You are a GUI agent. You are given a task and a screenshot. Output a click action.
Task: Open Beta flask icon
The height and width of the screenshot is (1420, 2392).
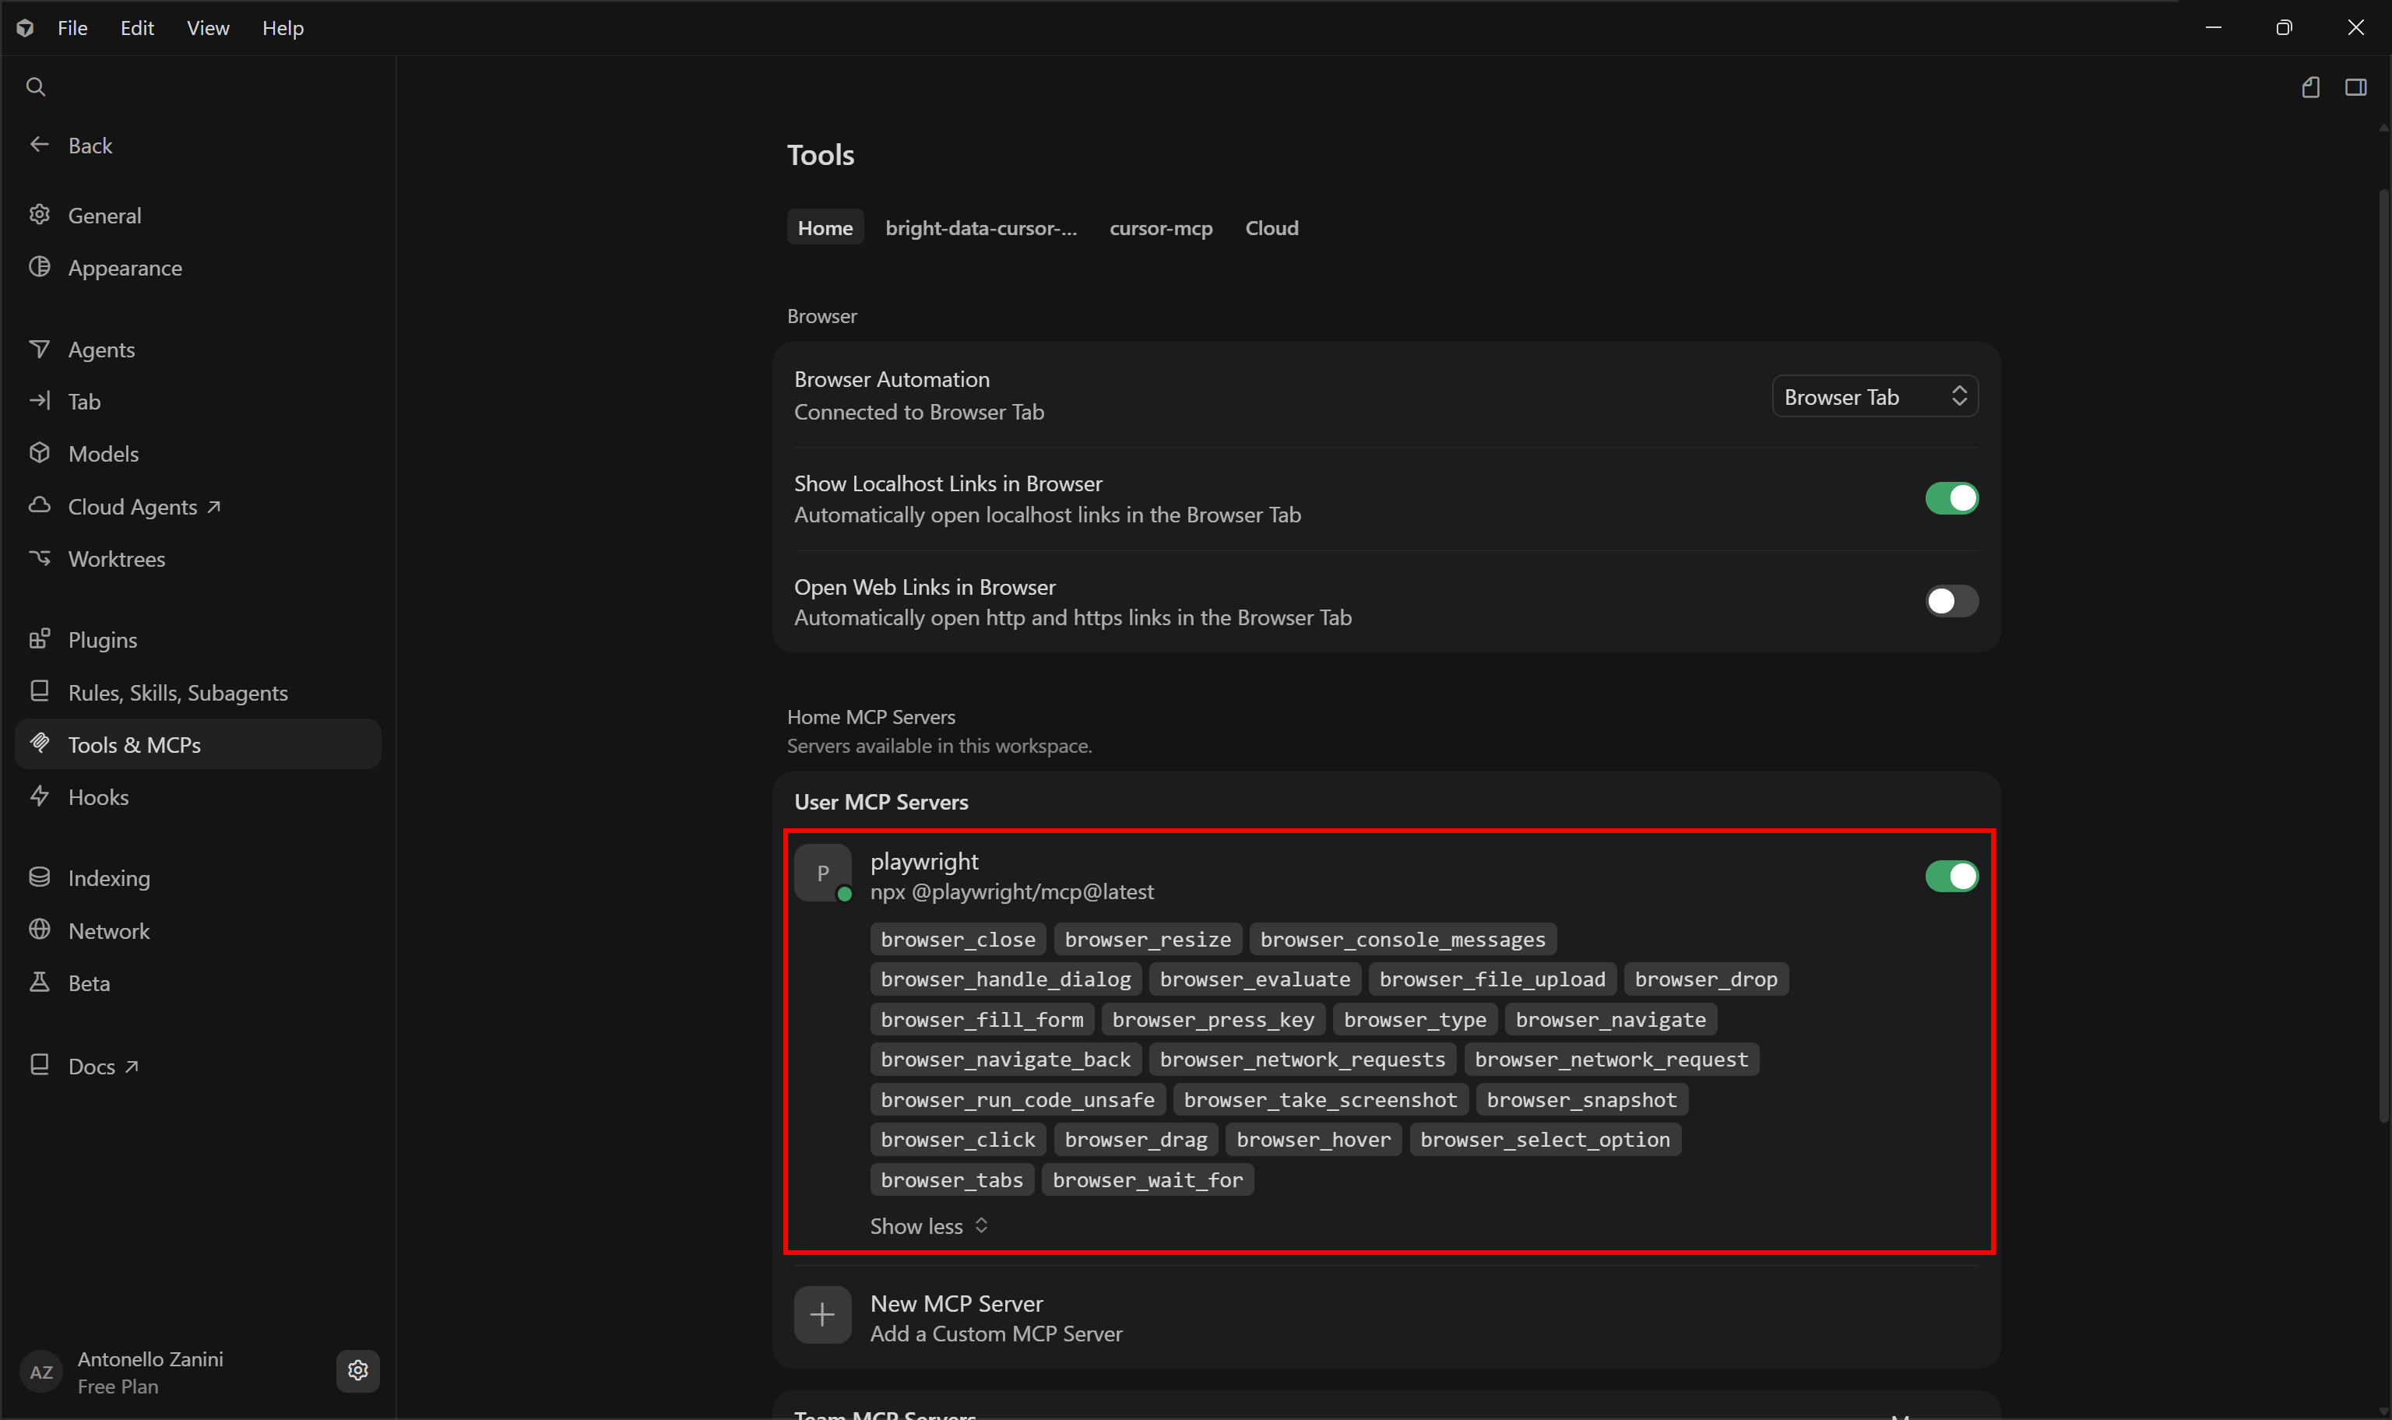[x=39, y=982]
